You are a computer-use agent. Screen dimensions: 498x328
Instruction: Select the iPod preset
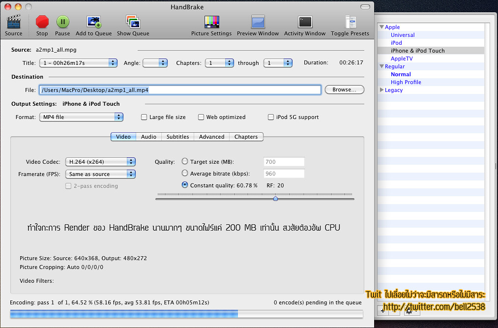coord(396,43)
